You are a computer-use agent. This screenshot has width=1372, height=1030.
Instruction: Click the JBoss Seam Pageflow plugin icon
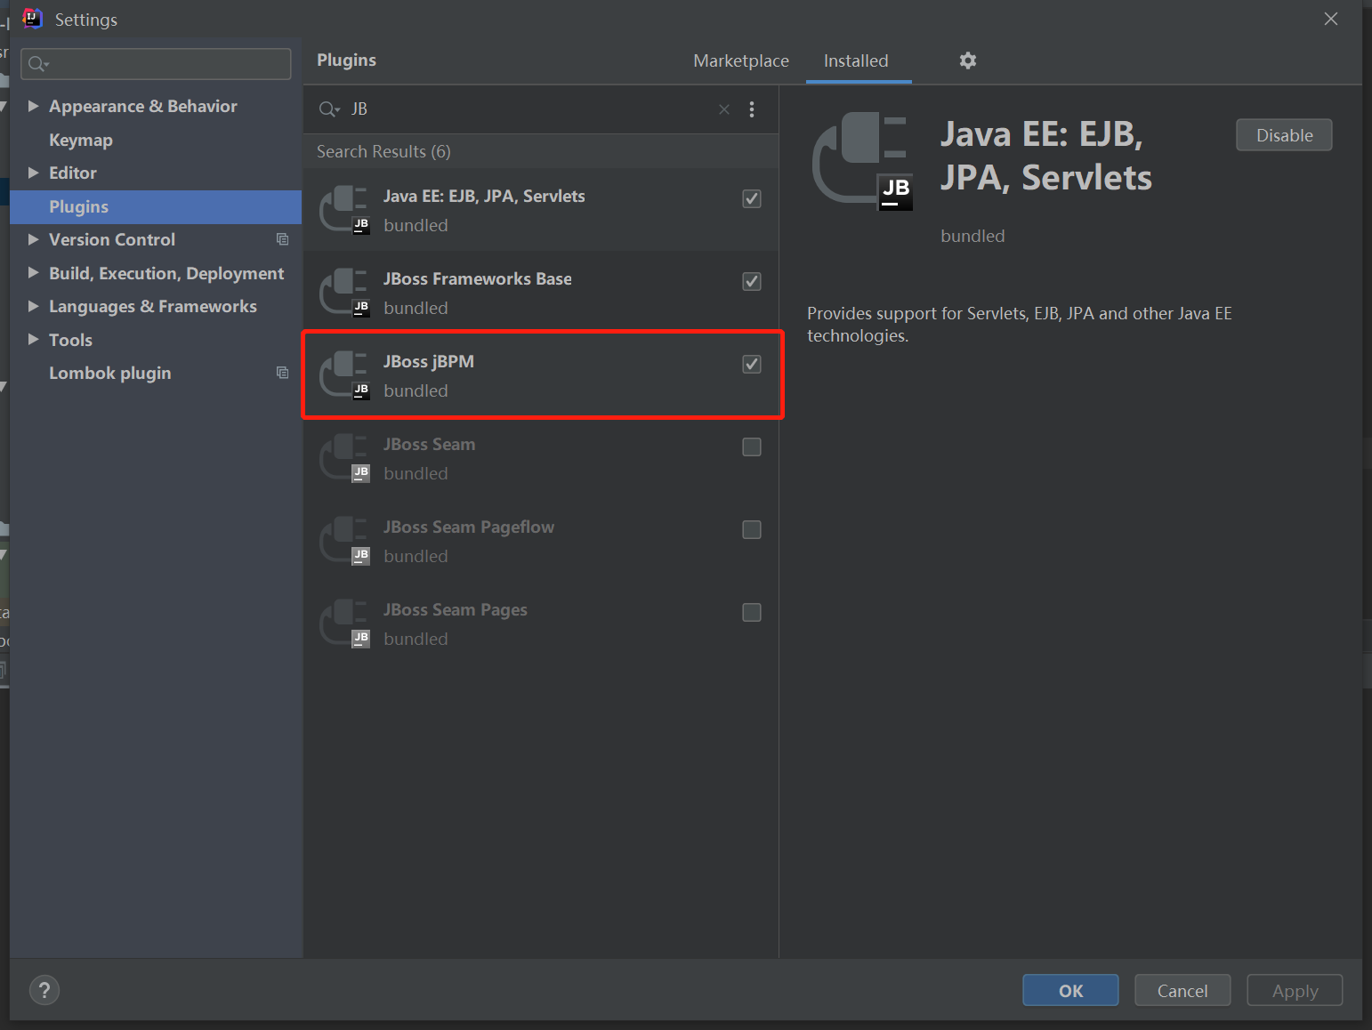pyautogui.click(x=345, y=541)
